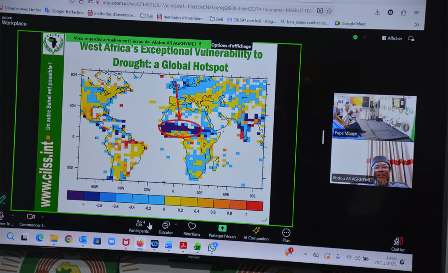Open the Google Traduction bookmark
The image size is (448, 273).
click(x=64, y=12)
